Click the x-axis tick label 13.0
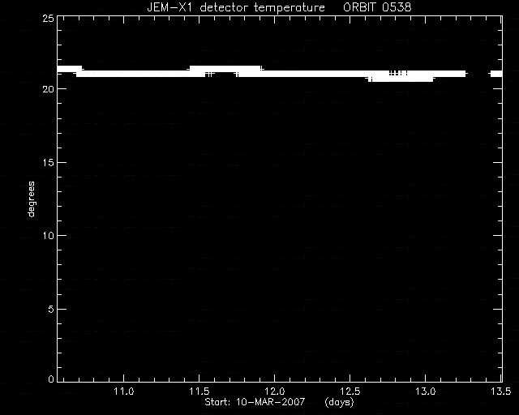Screen dimensions: 519x415 tap(425, 391)
